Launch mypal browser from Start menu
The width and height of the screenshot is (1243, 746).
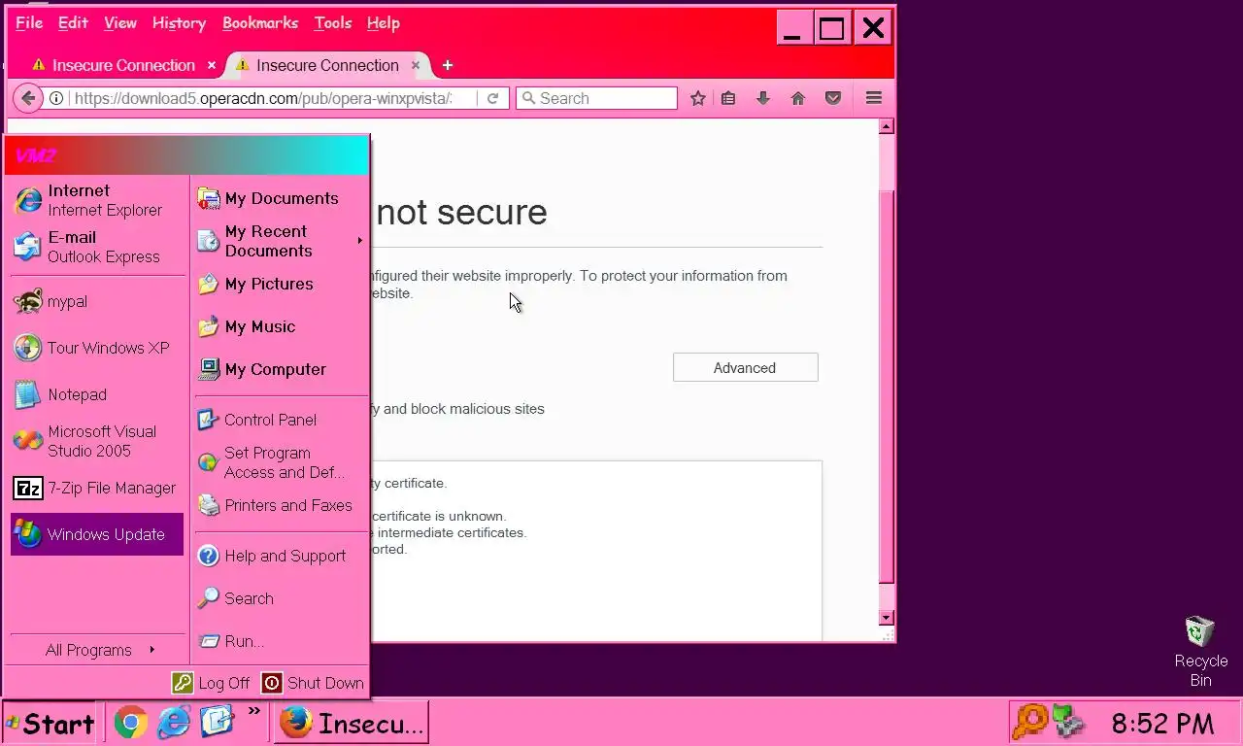97,301
